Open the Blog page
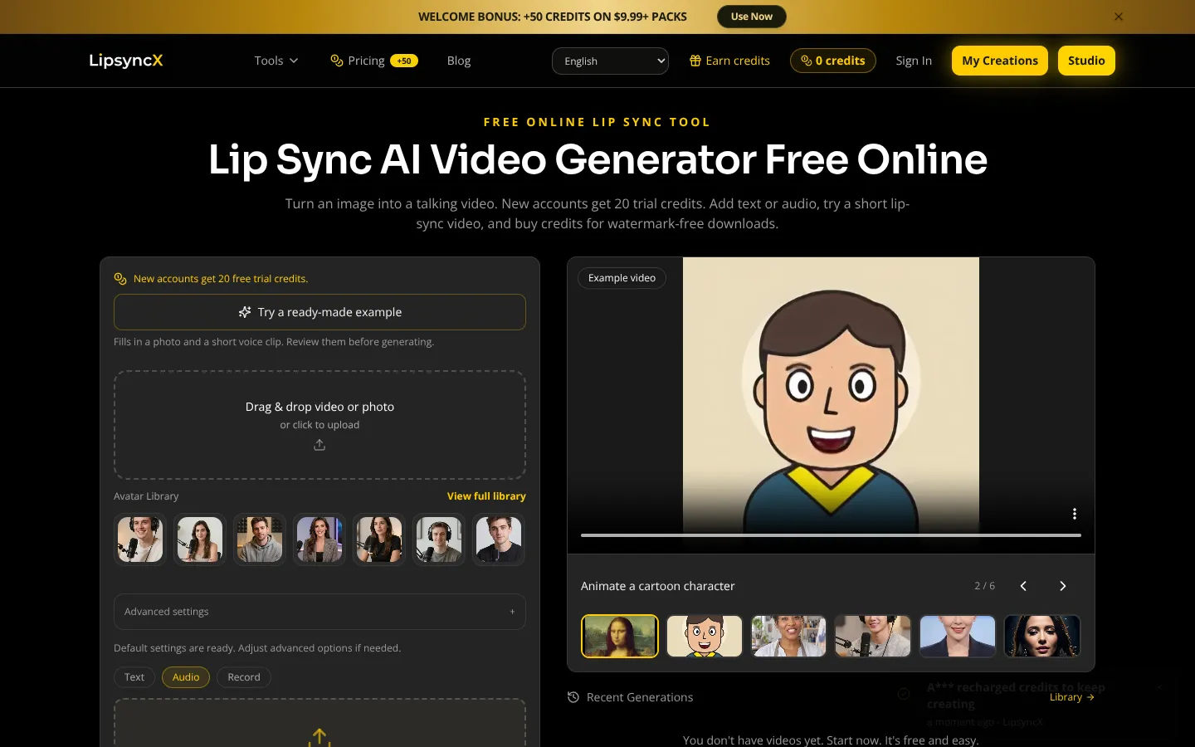Screen dimensions: 1195x747 459,61
